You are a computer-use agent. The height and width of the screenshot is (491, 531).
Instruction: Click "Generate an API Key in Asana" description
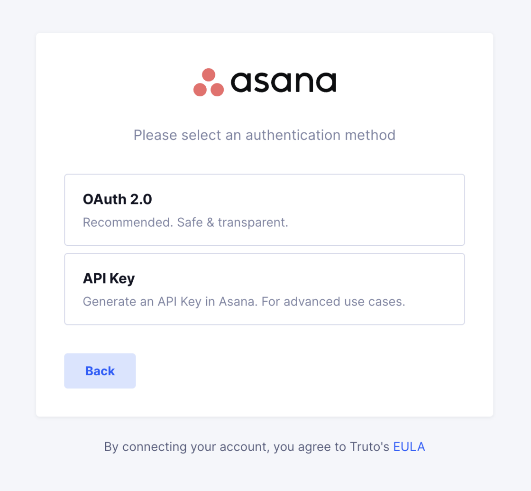point(170,302)
